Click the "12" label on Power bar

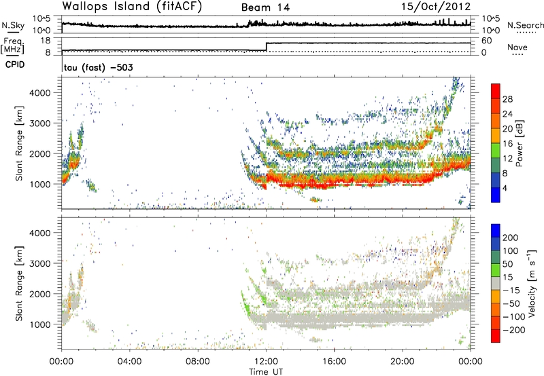click(507, 158)
